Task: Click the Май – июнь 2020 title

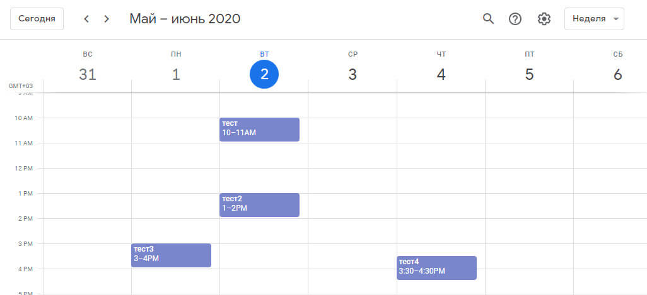Action: coord(185,19)
